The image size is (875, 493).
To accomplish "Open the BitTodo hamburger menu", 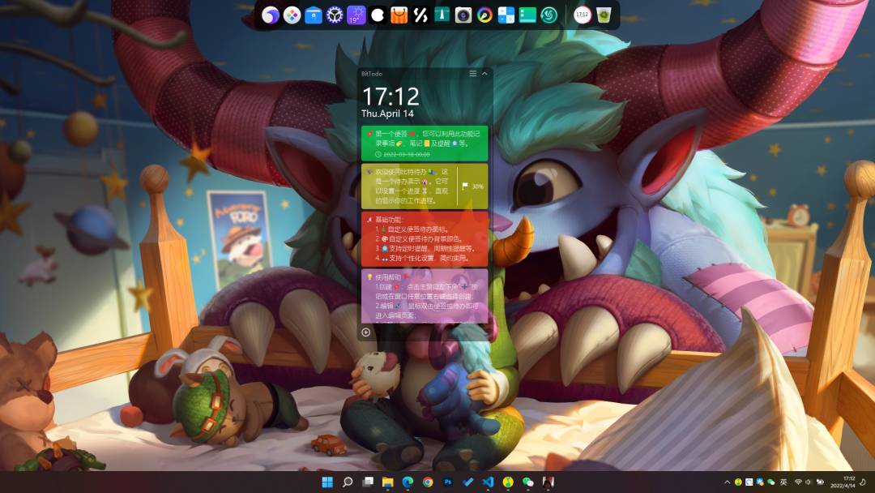I will [x=472, y=74].
